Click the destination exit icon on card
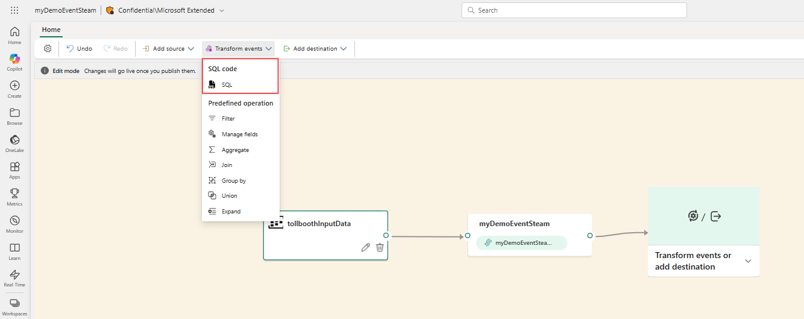804x319 pixels. [715, 216]
